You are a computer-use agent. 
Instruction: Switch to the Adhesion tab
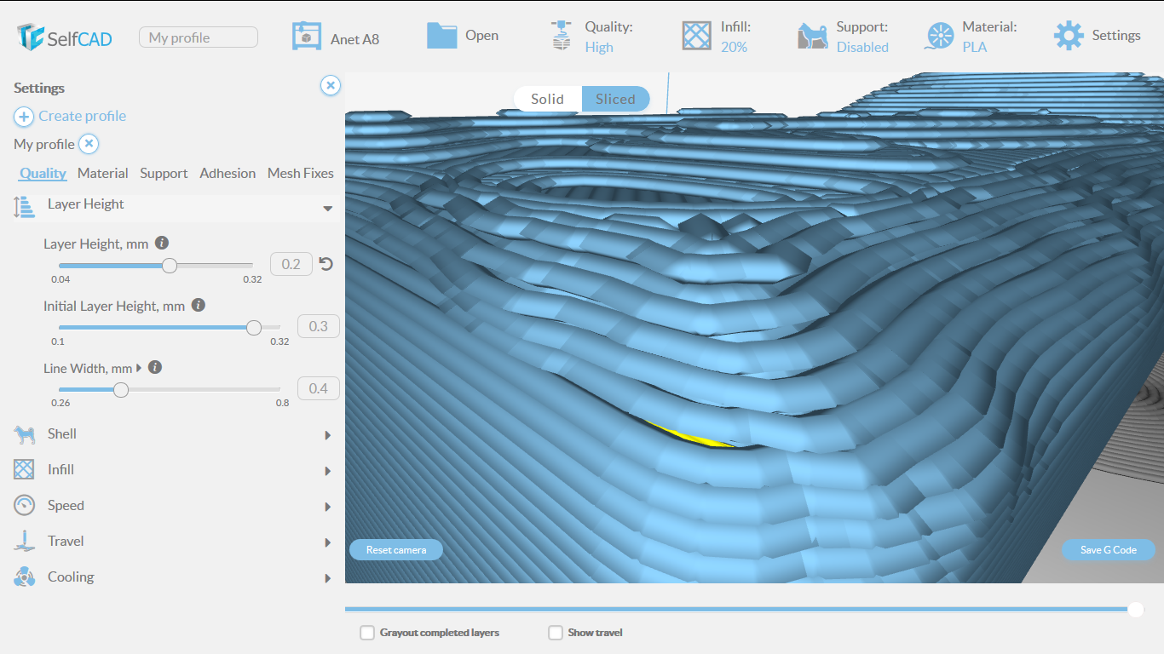228,173
